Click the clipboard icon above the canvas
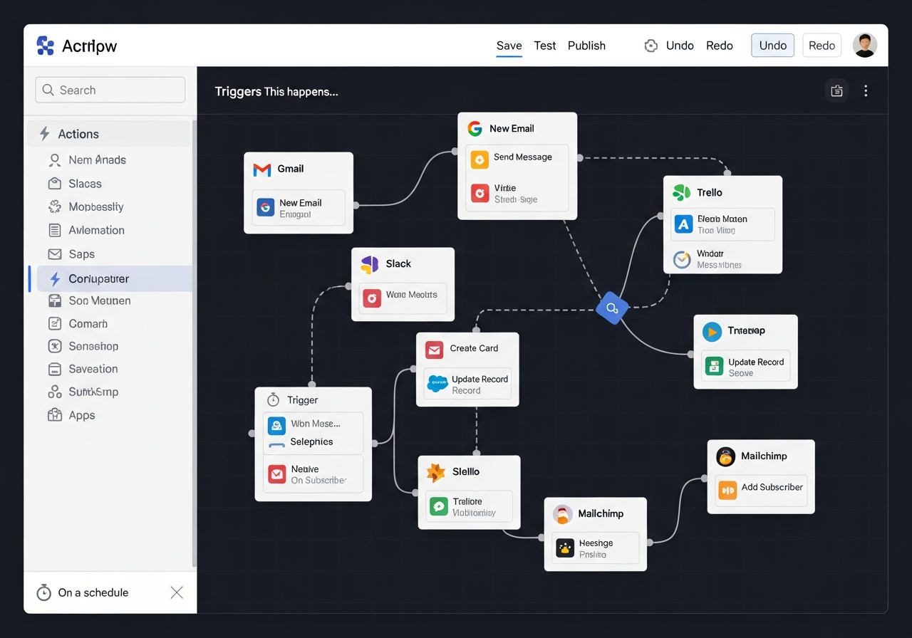This screenshot has width=912, height=638. pyautogui.click(x=836, y=90)
